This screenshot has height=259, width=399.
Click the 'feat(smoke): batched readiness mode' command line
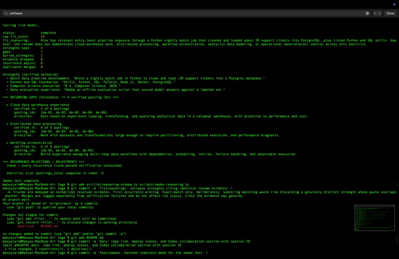[x=105, y=253]
